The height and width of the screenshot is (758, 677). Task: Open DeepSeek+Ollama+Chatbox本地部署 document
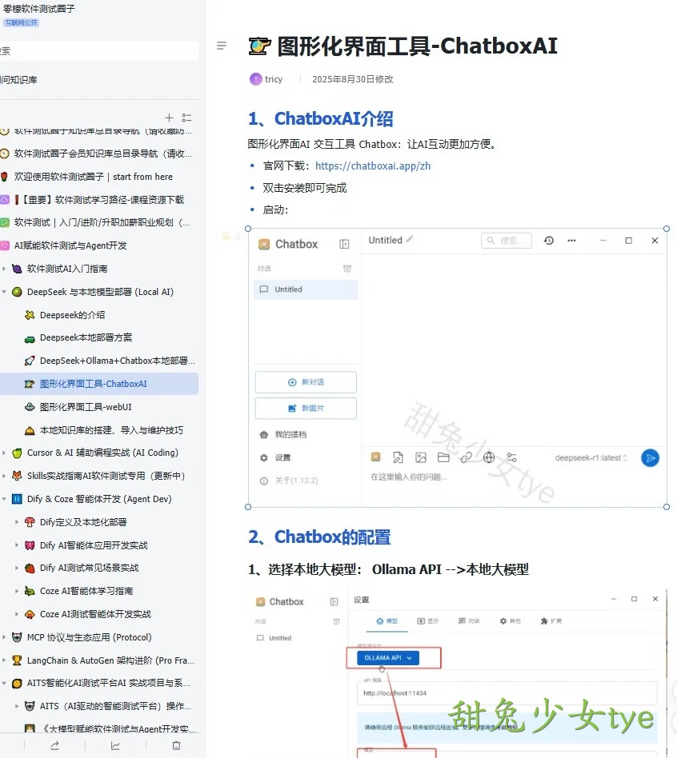point(117,361)
